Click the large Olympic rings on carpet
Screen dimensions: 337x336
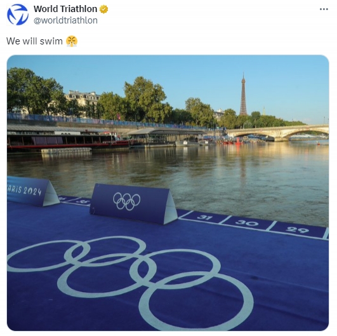point(130,282)
